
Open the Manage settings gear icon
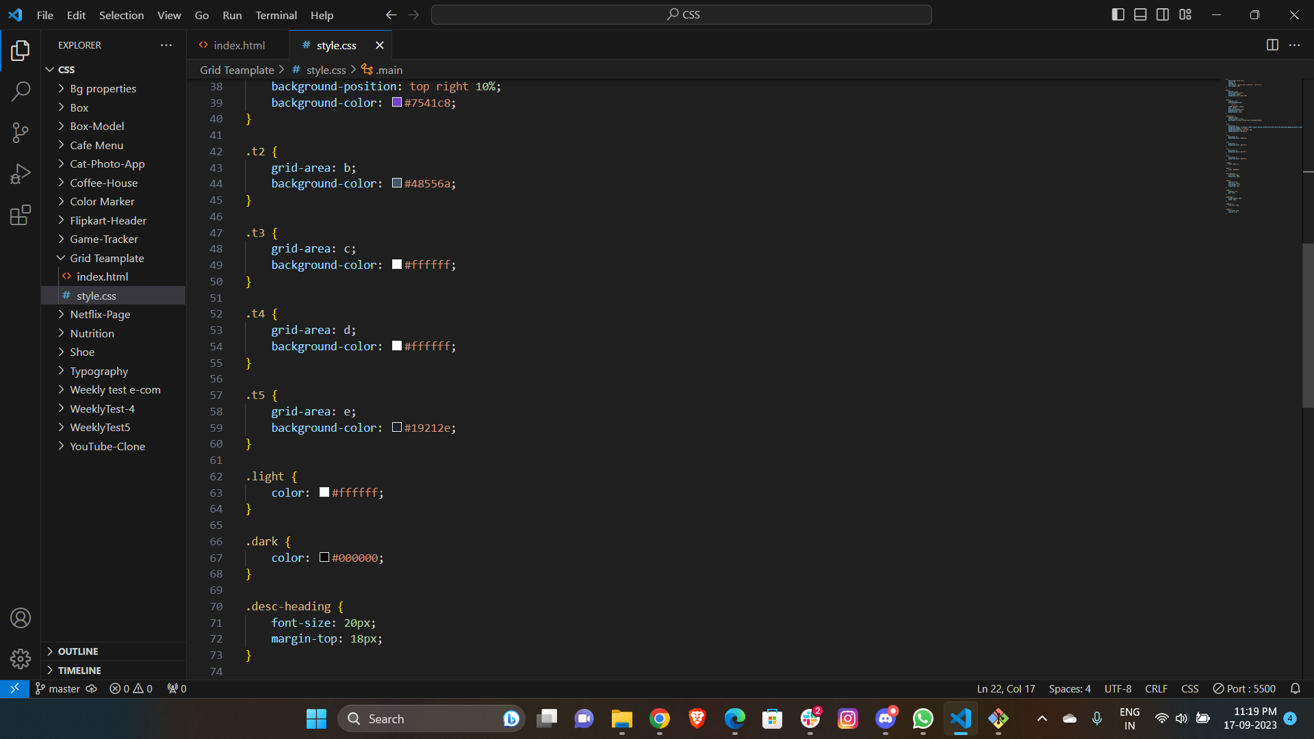click(21, 658)
